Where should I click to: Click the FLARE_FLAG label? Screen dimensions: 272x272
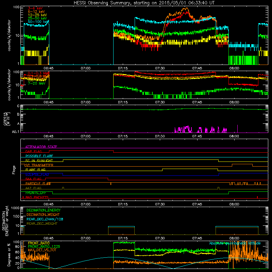pyautogui.click(x=35, y=170)
